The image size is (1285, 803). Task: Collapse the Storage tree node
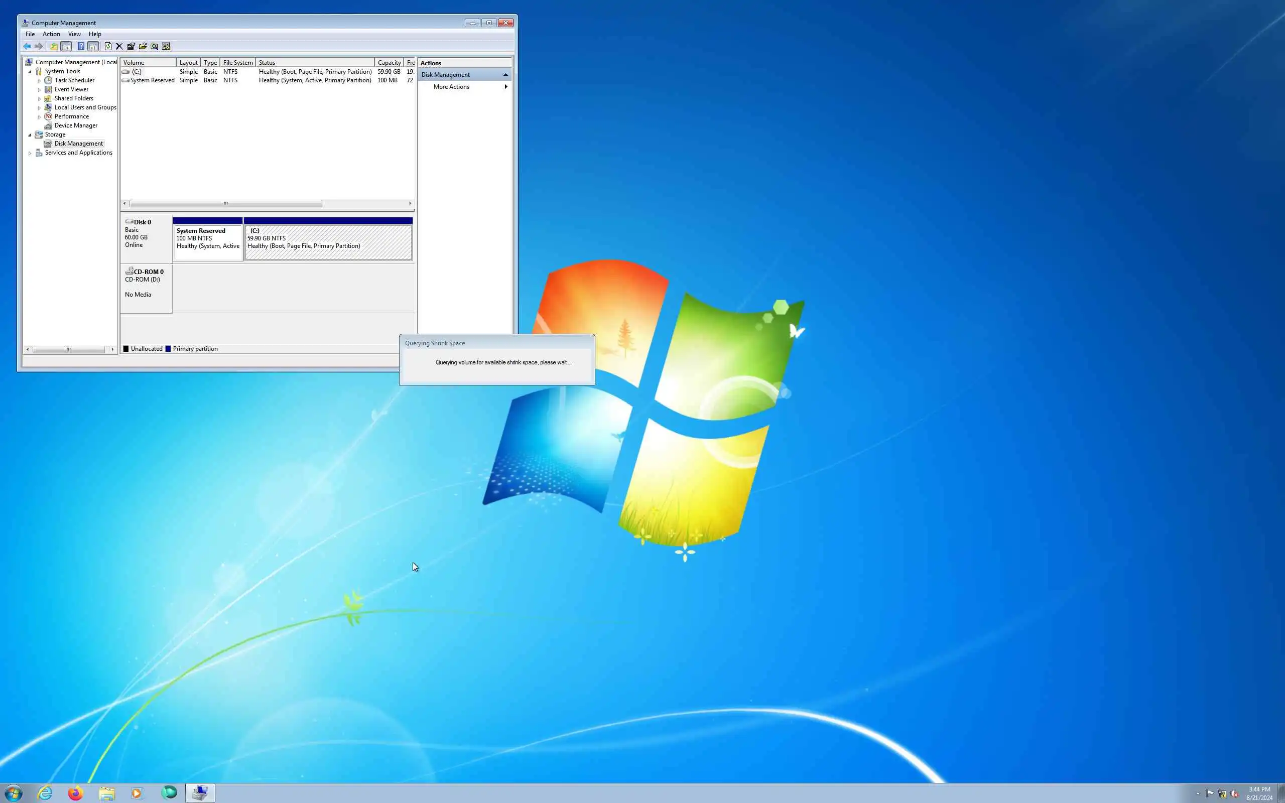click(x=30, y=135)
